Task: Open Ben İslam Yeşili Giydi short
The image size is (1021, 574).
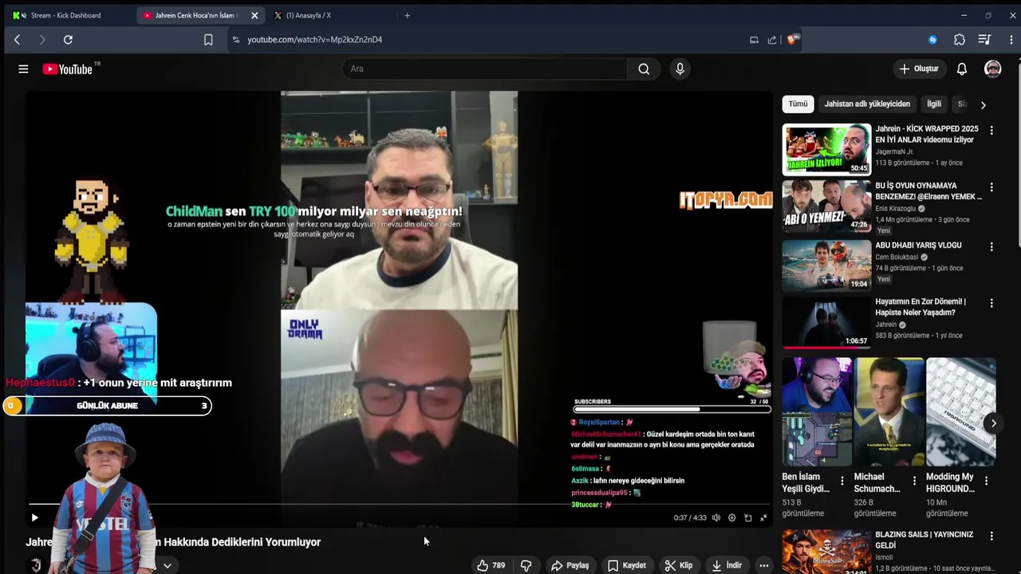Action: click(817, 412)
